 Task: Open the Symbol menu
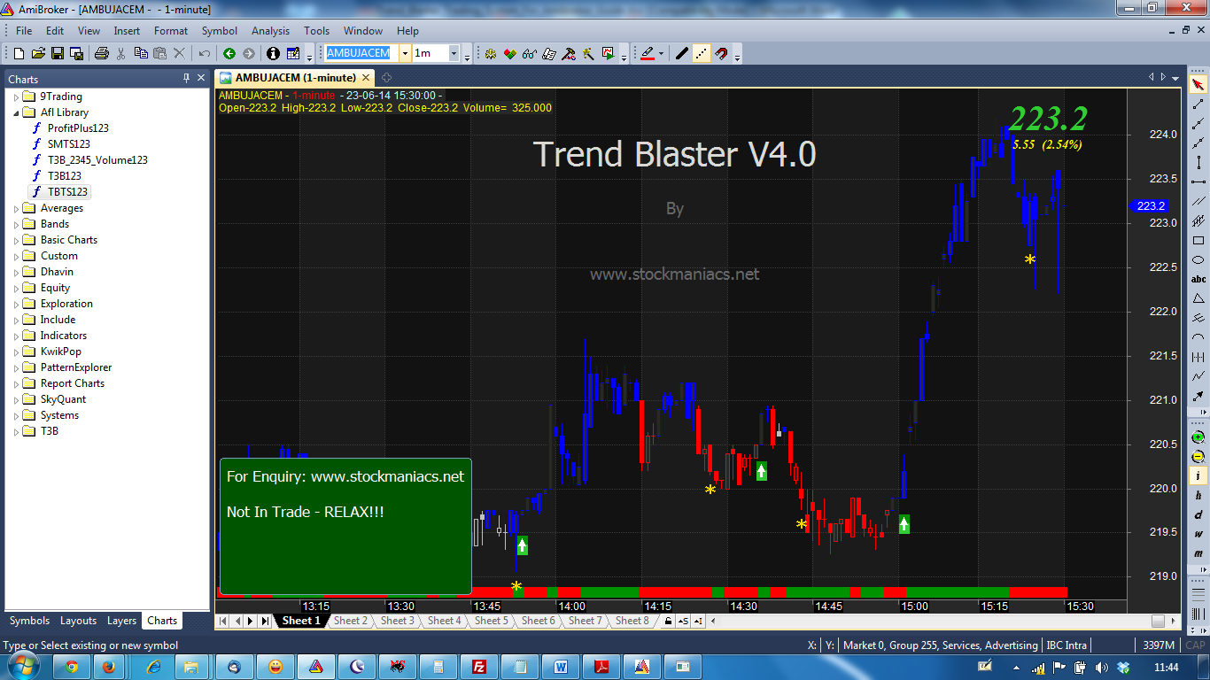[x=220, y=30]
